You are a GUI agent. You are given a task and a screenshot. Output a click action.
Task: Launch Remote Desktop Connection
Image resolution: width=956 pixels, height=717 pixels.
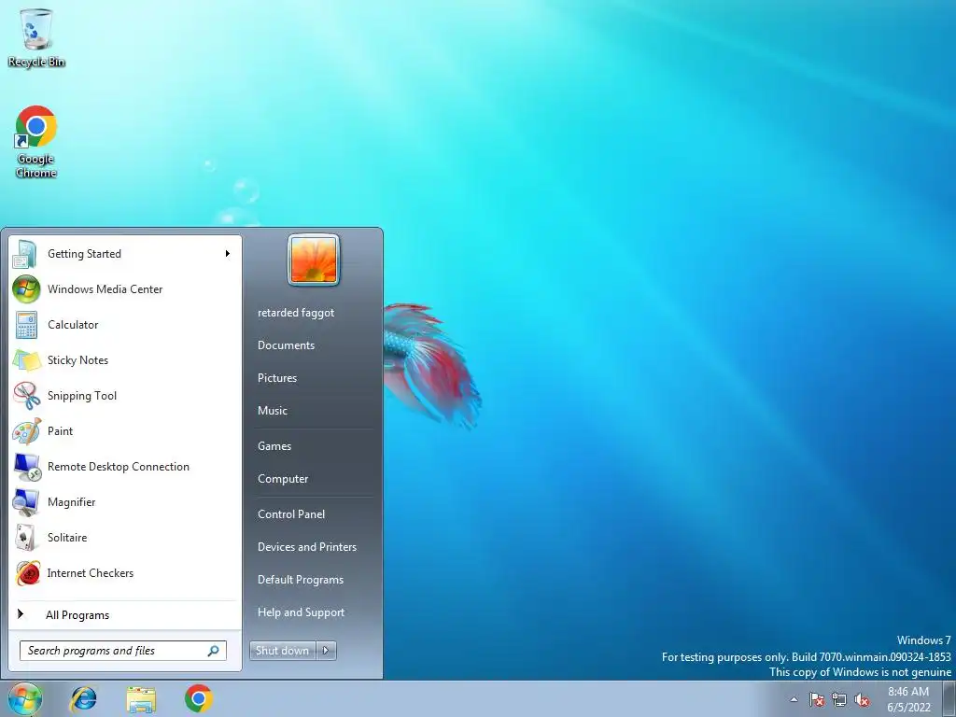pos(125,467)
